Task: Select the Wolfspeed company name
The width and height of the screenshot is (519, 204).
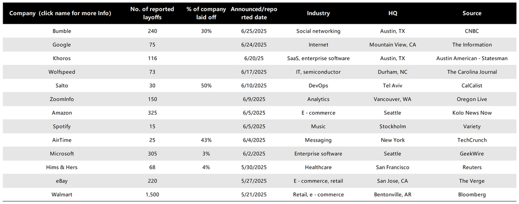Action: 62,72
